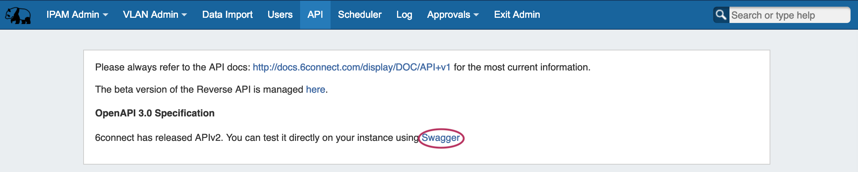Open the Approvals dropdown menu

[x=448, y=15]
